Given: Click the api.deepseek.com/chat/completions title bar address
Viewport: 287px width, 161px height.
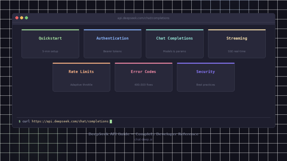Looking at the screenshot, I should tap(143, 18).
